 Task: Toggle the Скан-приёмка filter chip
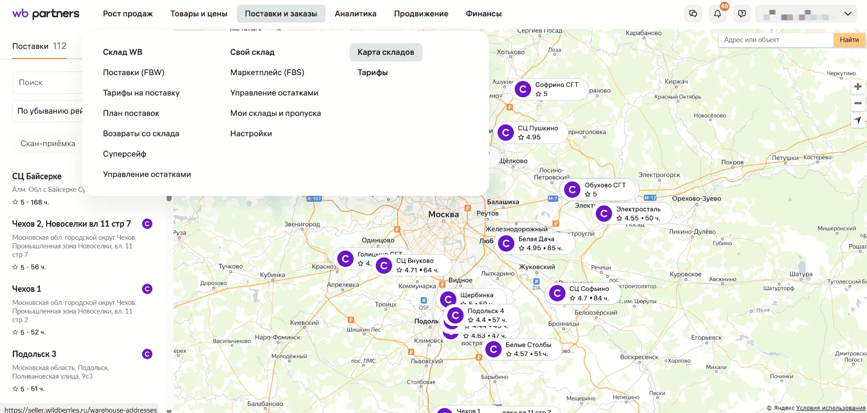[48, 143]
